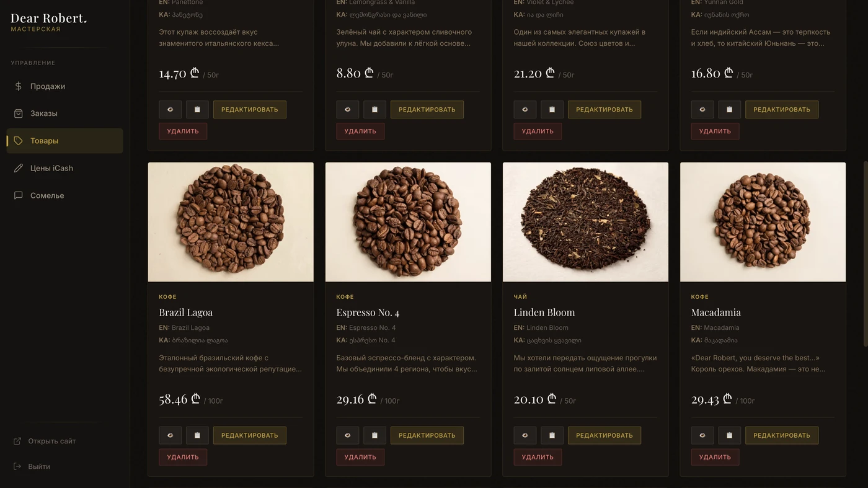Toggle visibility eye on Linden Bloom card
Viewport: 868px width, 488px height.
point(525,435)
